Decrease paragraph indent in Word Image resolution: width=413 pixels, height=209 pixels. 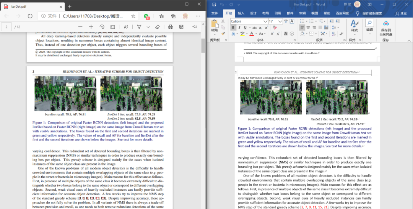coord(331,21)
